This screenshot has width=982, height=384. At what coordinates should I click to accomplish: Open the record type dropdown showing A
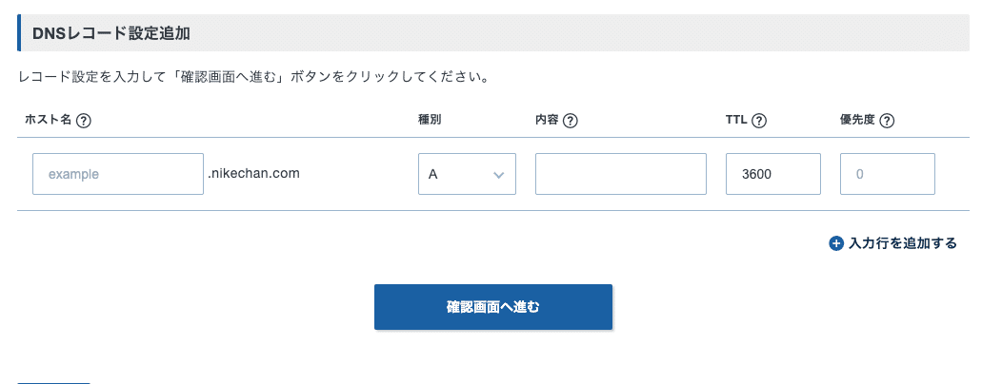[466, 175]
